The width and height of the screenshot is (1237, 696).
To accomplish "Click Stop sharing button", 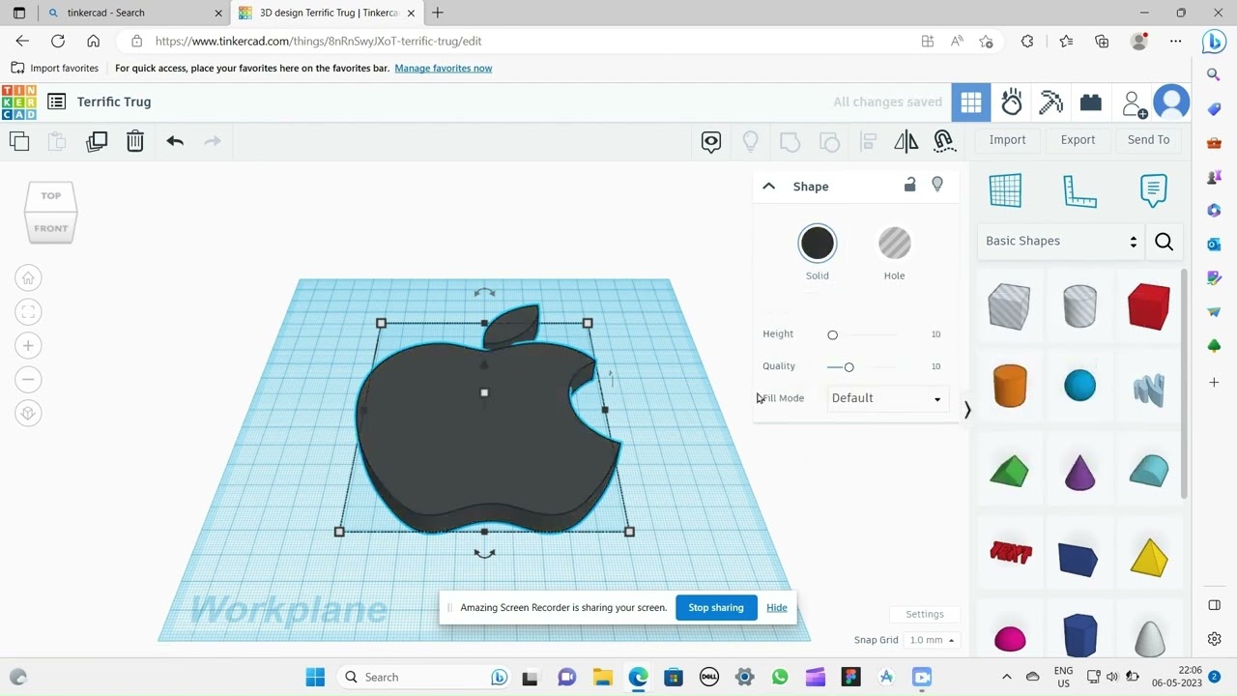I will (x=716, y=608).
